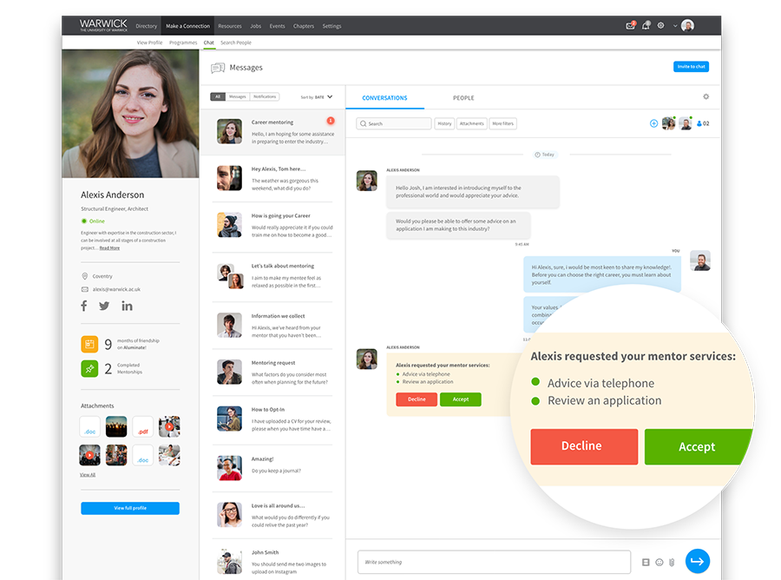Click the Write something message field
This screenshot has width=781, height=580.
tap(494, 562)
